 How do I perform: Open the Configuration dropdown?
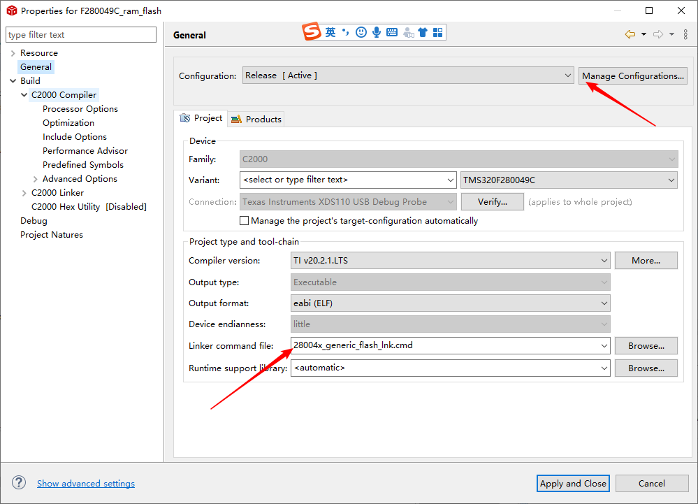click(x=408, y=75)
